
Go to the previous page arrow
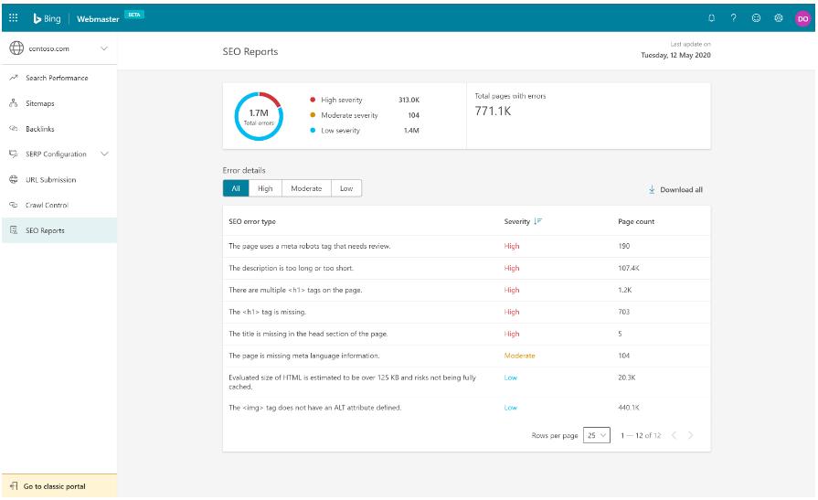click(674, 435)
